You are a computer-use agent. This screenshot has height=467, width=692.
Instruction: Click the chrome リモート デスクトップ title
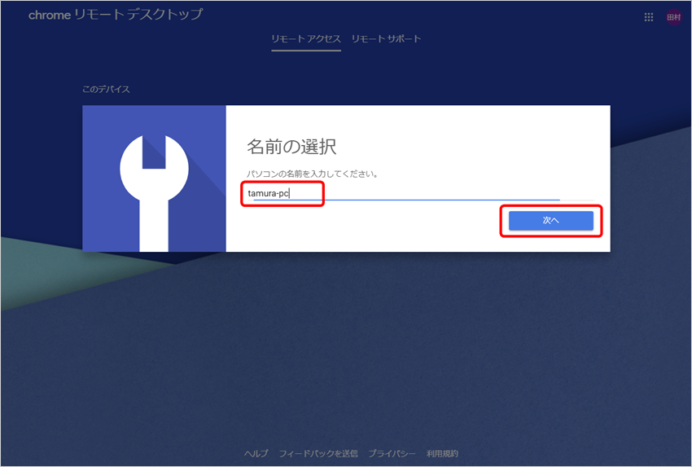[x=116, y=15]
